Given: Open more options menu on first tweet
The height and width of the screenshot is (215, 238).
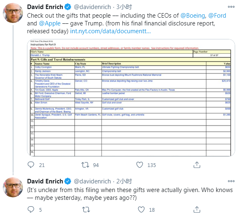Looking at the screenshot, I should click(231, 7).
